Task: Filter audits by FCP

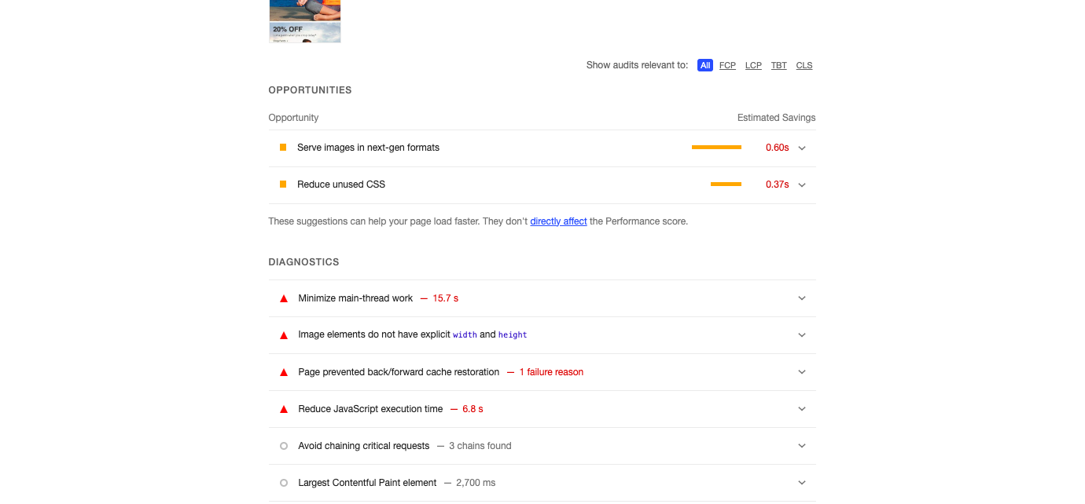Action: 727,65
